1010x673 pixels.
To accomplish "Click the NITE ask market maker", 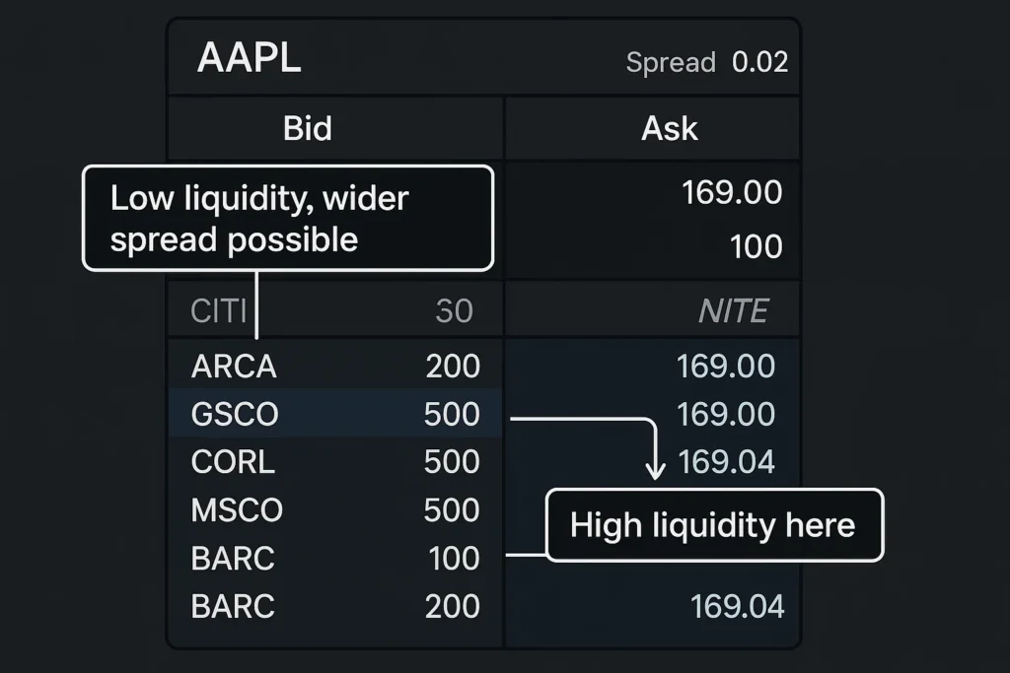I will click(732, 312).
